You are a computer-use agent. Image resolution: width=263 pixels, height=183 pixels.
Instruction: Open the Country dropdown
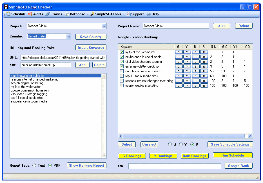68,36
